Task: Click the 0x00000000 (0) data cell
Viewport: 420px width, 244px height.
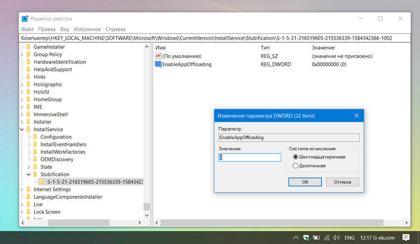Action: tap(329, 64)
